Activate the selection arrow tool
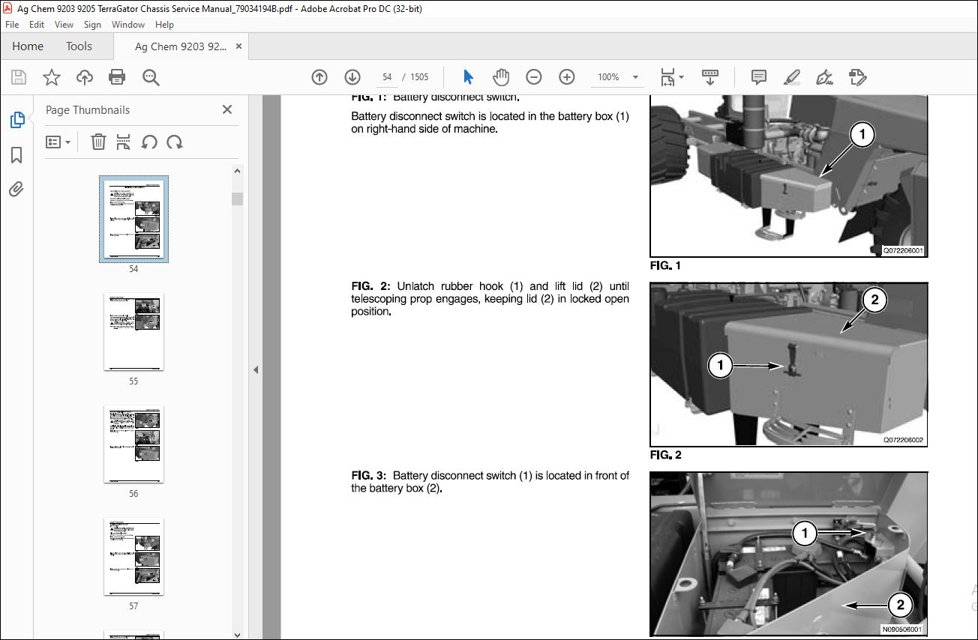Screen dimensions: 978x640 [469, 77]
